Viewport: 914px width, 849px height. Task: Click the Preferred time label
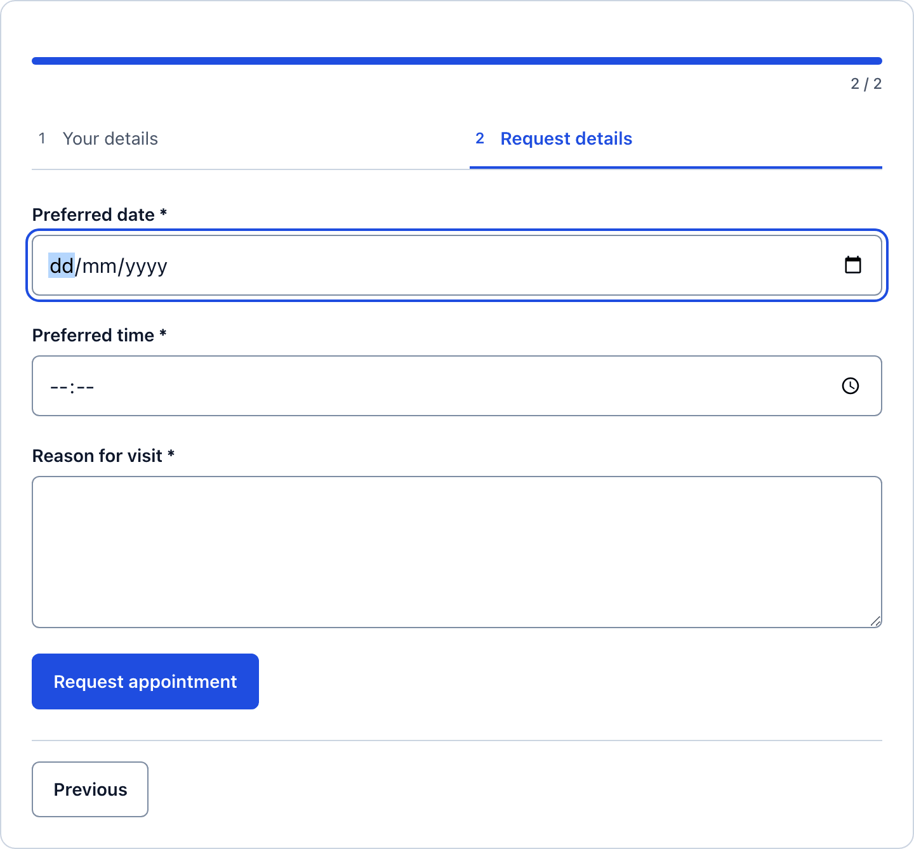tap(100, 335)
